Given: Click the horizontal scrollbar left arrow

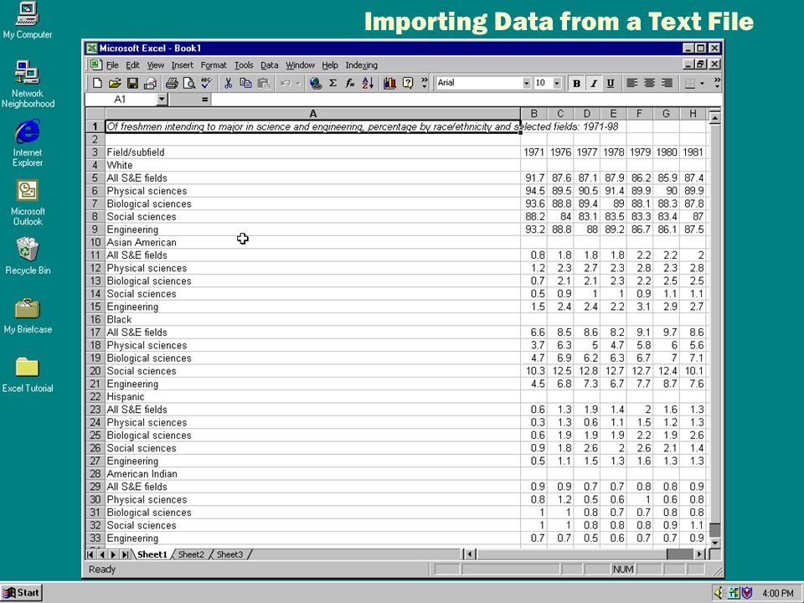Looking at the screenshot, I should [472, 554].
